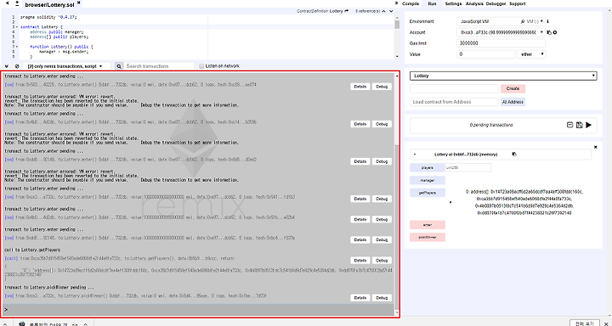Screen dimensions: 612x326
Task: Enable the Listen on network checkbox
Action: click(201, 66)
